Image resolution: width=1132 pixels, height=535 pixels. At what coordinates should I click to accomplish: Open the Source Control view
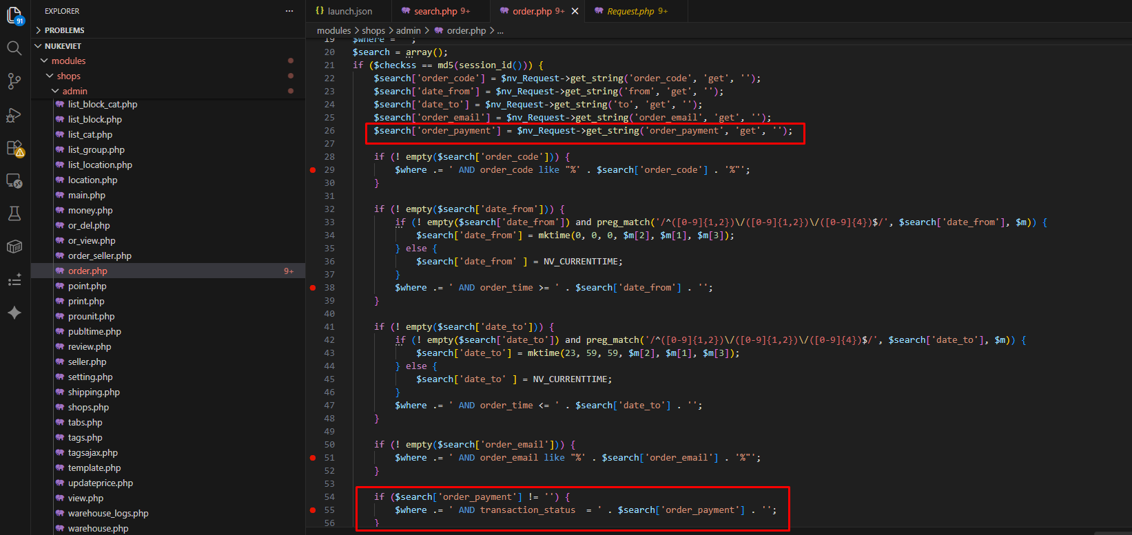point(14,81)
